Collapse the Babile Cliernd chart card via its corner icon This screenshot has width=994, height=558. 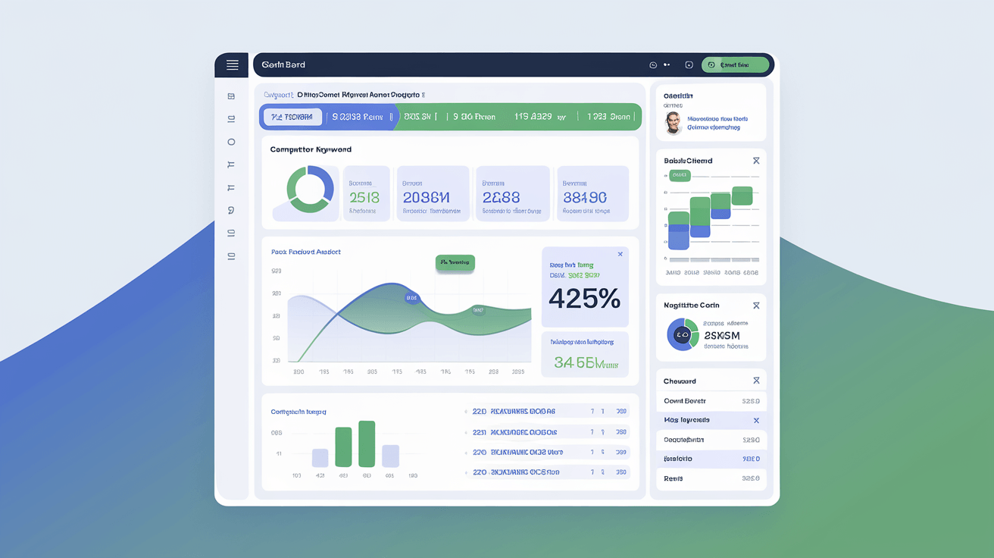(x=756, y=161)
